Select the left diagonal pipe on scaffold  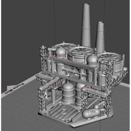52,83
